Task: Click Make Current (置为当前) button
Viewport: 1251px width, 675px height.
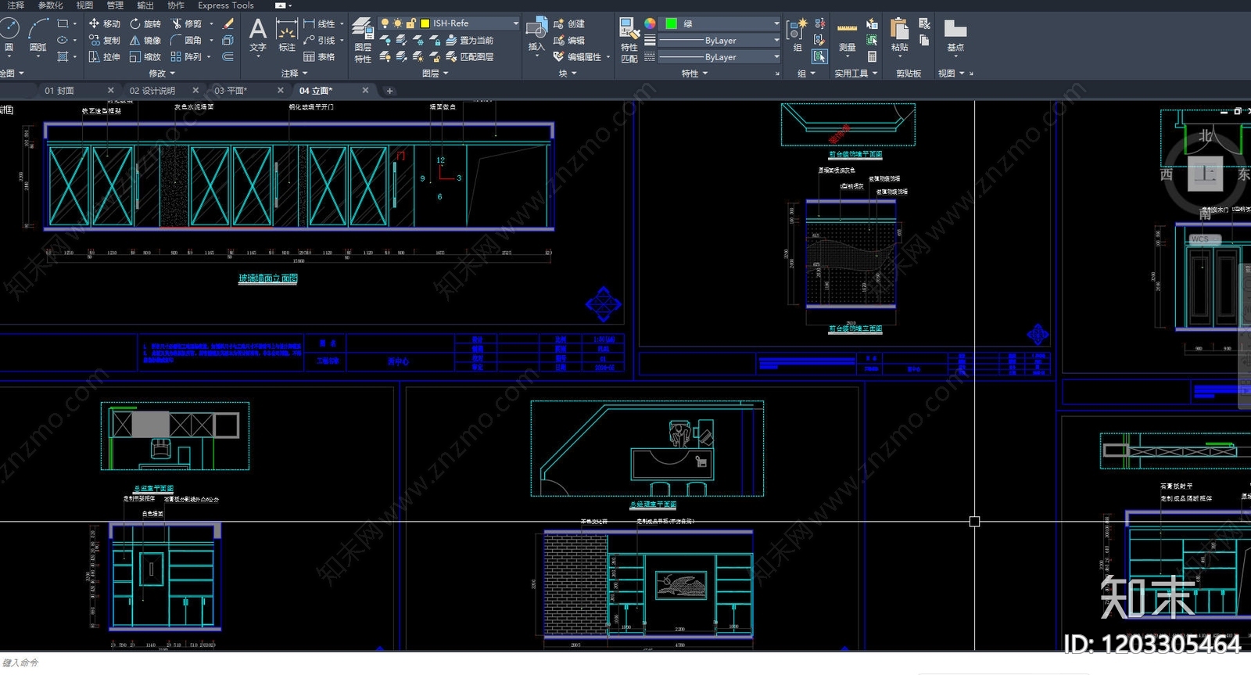Action: pos(469,40)
